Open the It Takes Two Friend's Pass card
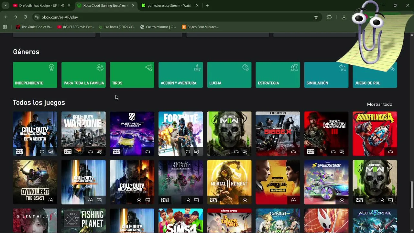The image size is (414, 233). pos(229,221)
